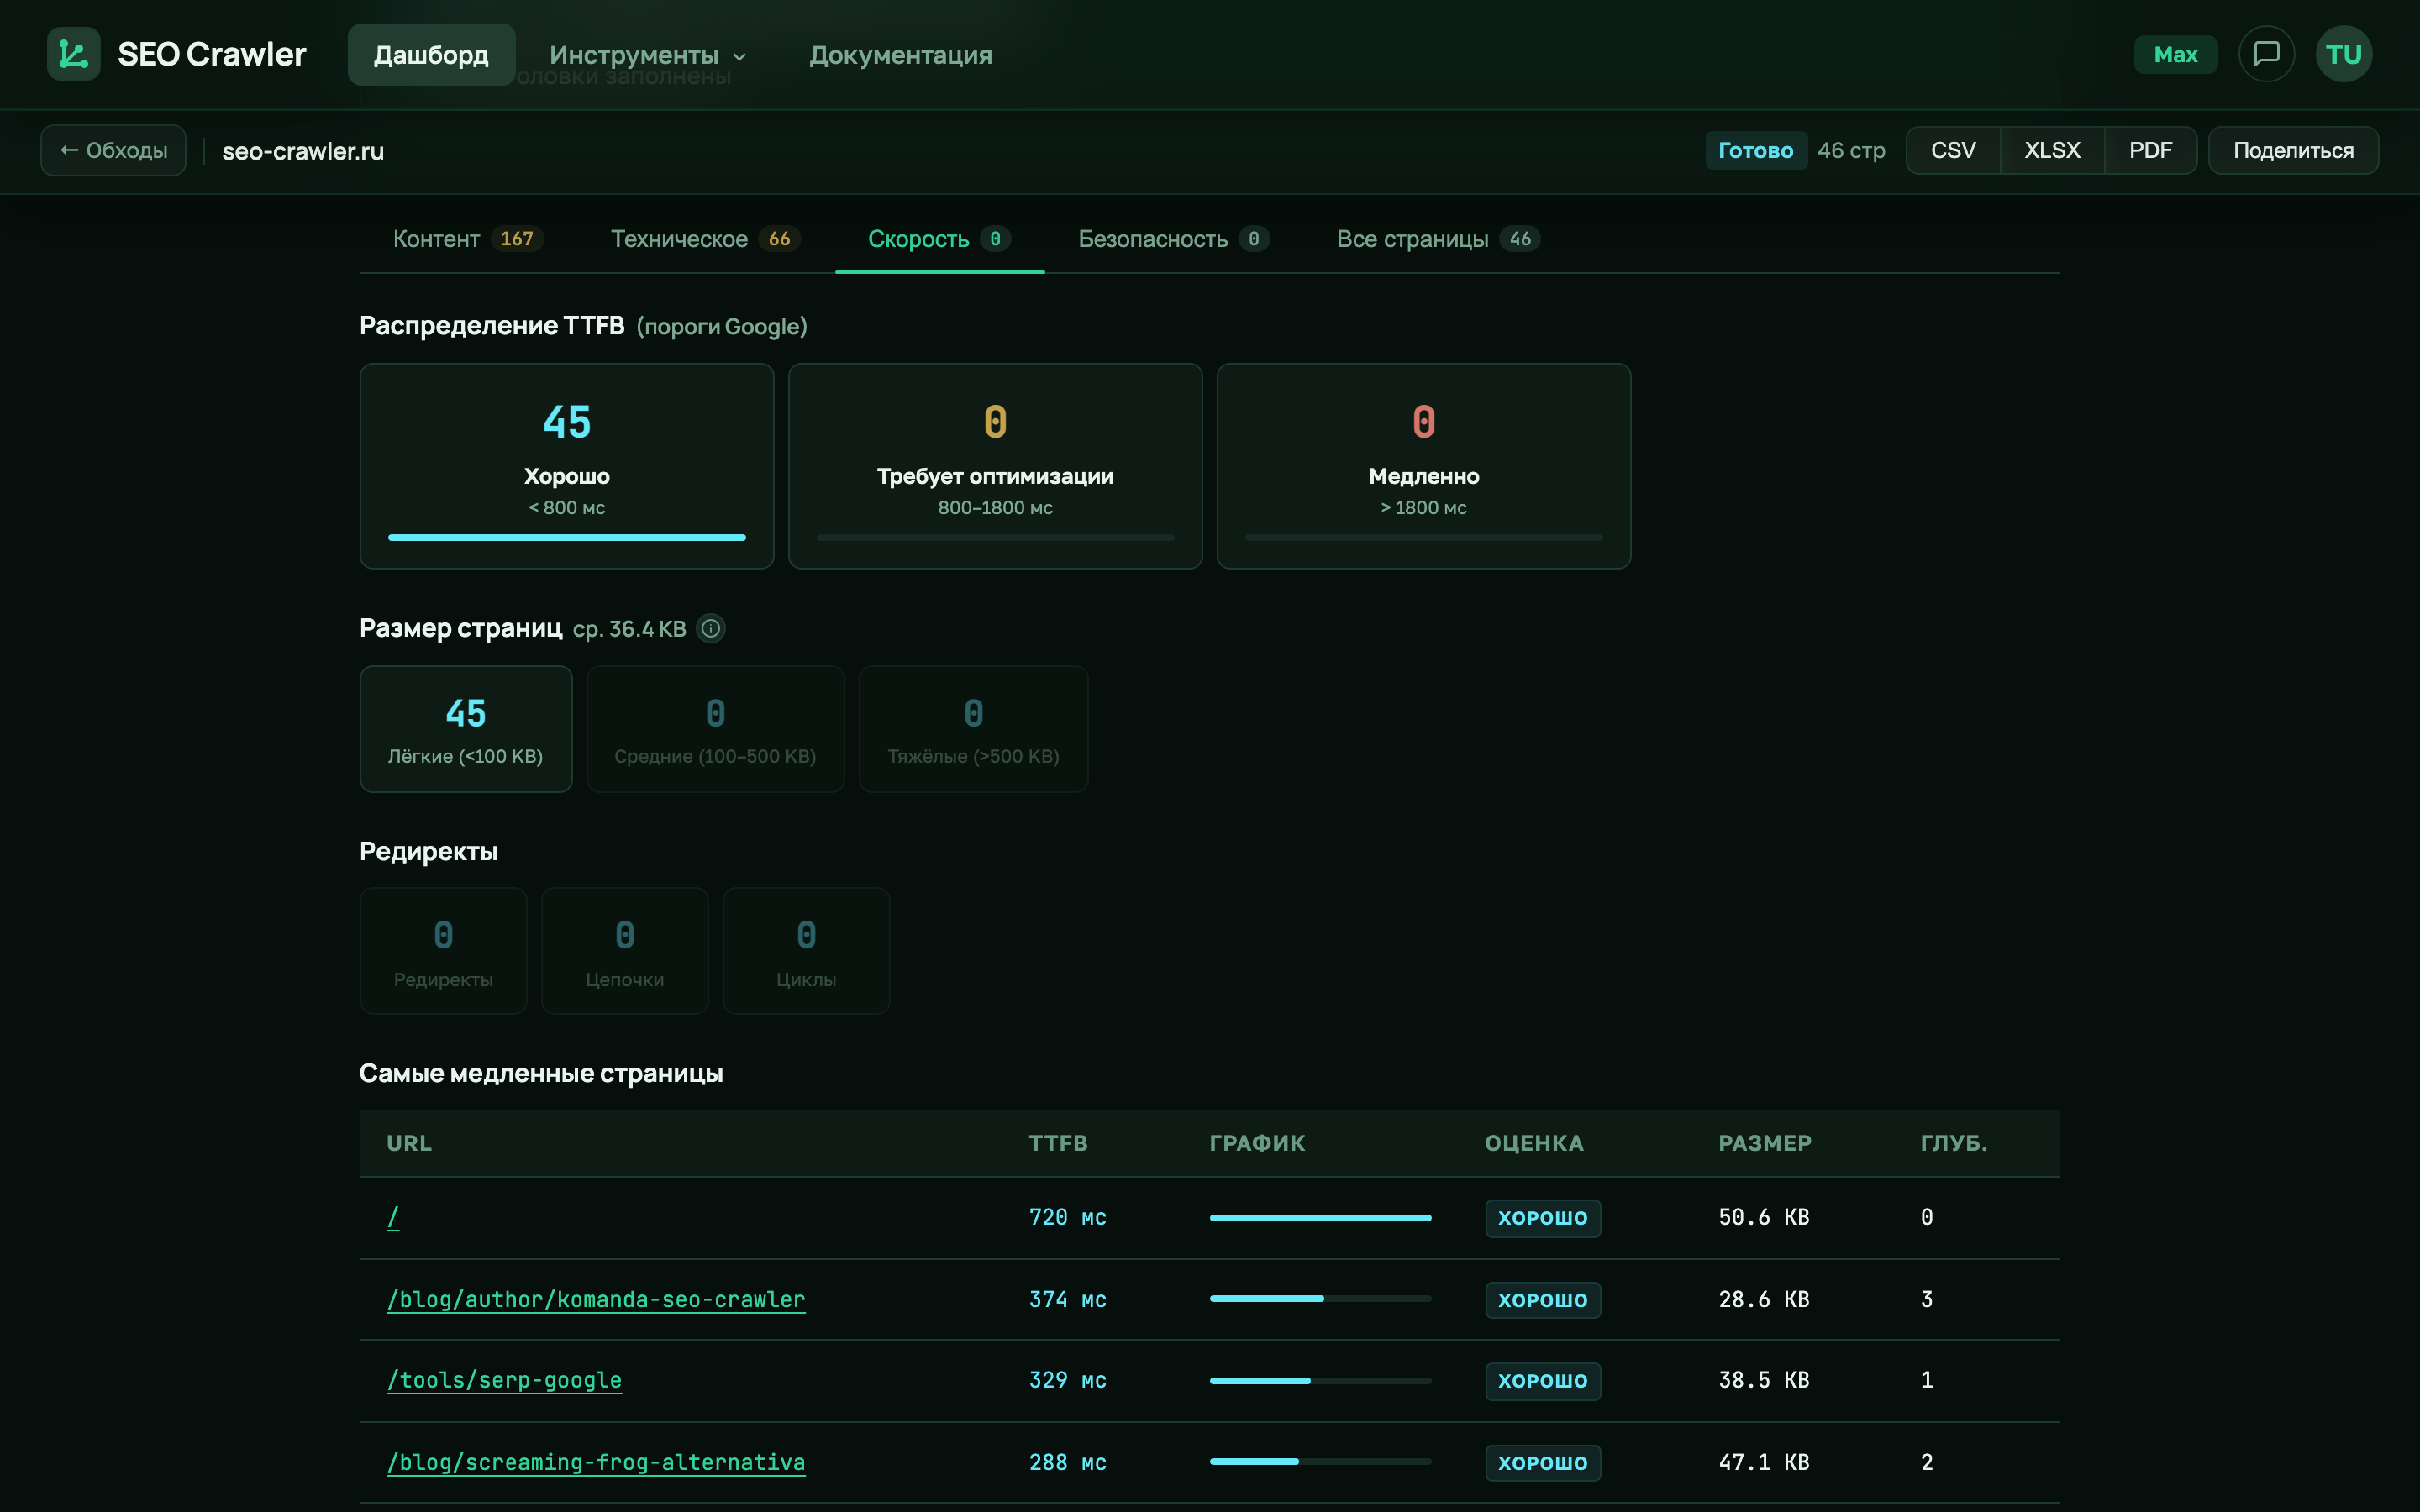Export report as PDF
The height and width of the screenshot is (1512, 2420).
(2150, 150)
